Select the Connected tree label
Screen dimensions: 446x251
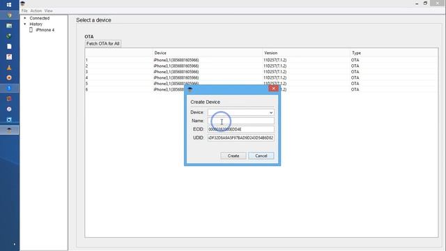pyautogui.click(x=40, y=18)
